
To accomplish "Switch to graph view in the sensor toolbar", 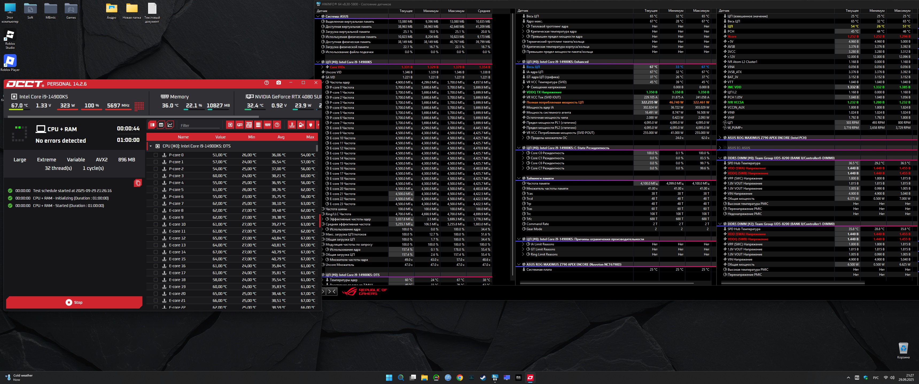I will (170, 125).
